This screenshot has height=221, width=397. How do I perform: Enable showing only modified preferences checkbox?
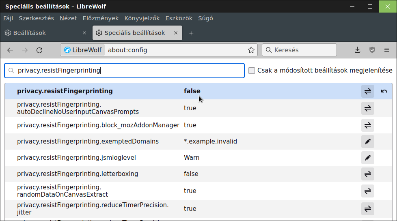[x=251, y=71]
